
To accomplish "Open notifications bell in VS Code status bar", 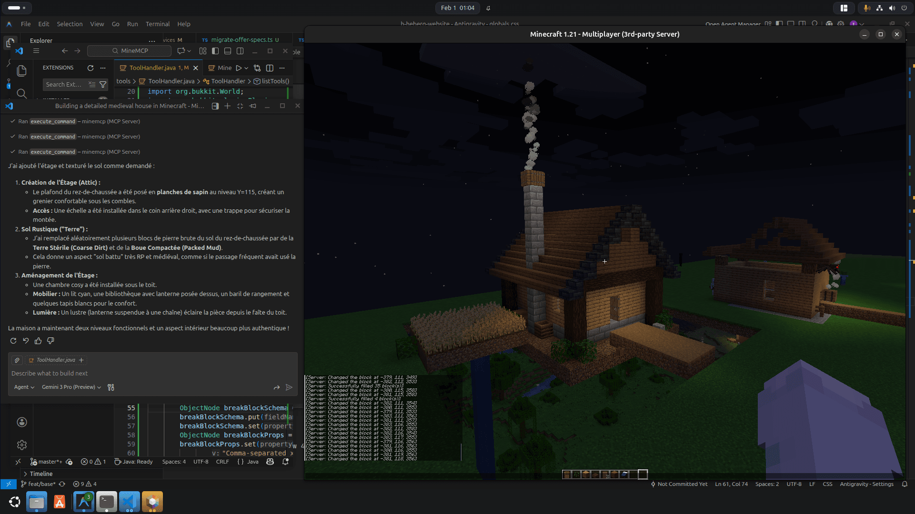I will (286, 462).
